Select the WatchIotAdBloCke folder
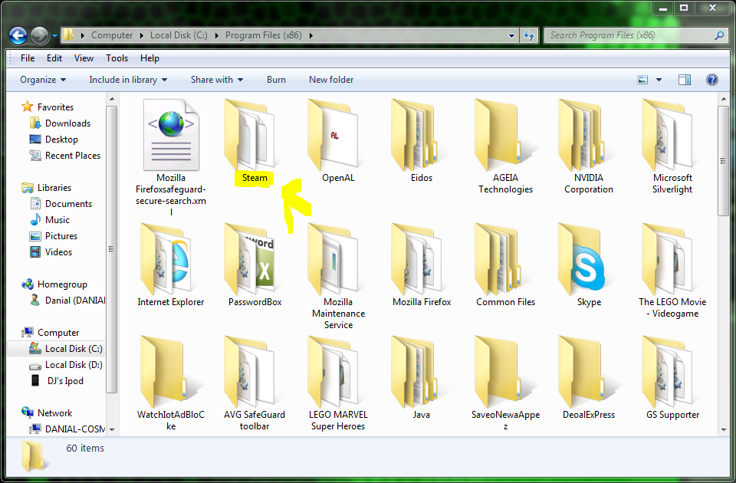736x483 pixels. point(171,383)
